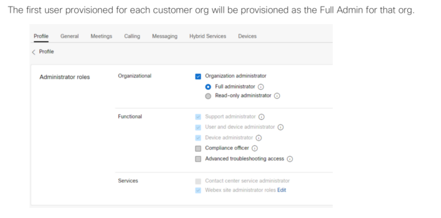Switch to the Messaging tab

(165, 36)
